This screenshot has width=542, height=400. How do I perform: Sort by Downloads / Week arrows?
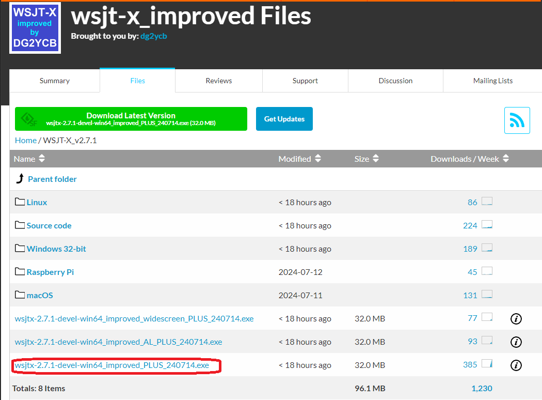[x=506, y=159]
